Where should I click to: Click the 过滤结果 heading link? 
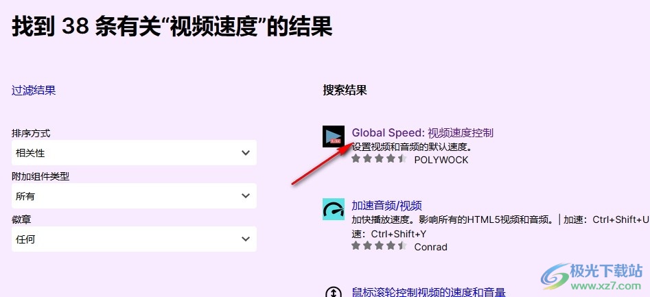tap(34, 91)
